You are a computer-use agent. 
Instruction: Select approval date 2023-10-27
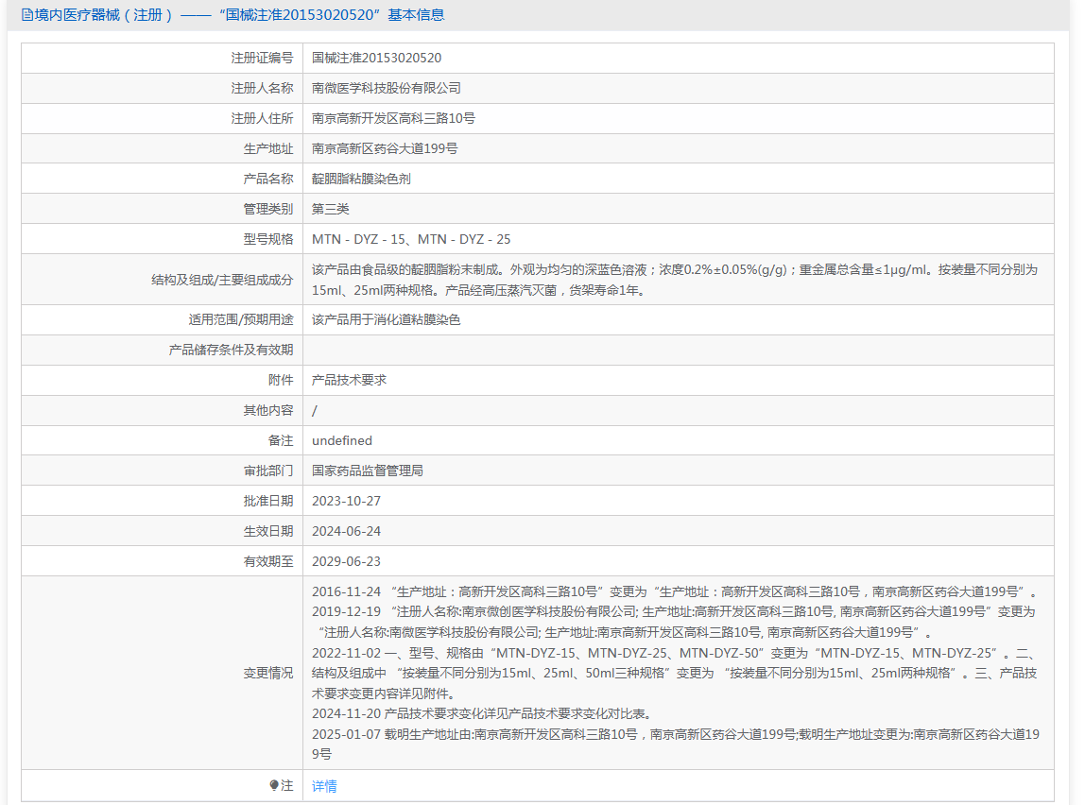(346, 502)
